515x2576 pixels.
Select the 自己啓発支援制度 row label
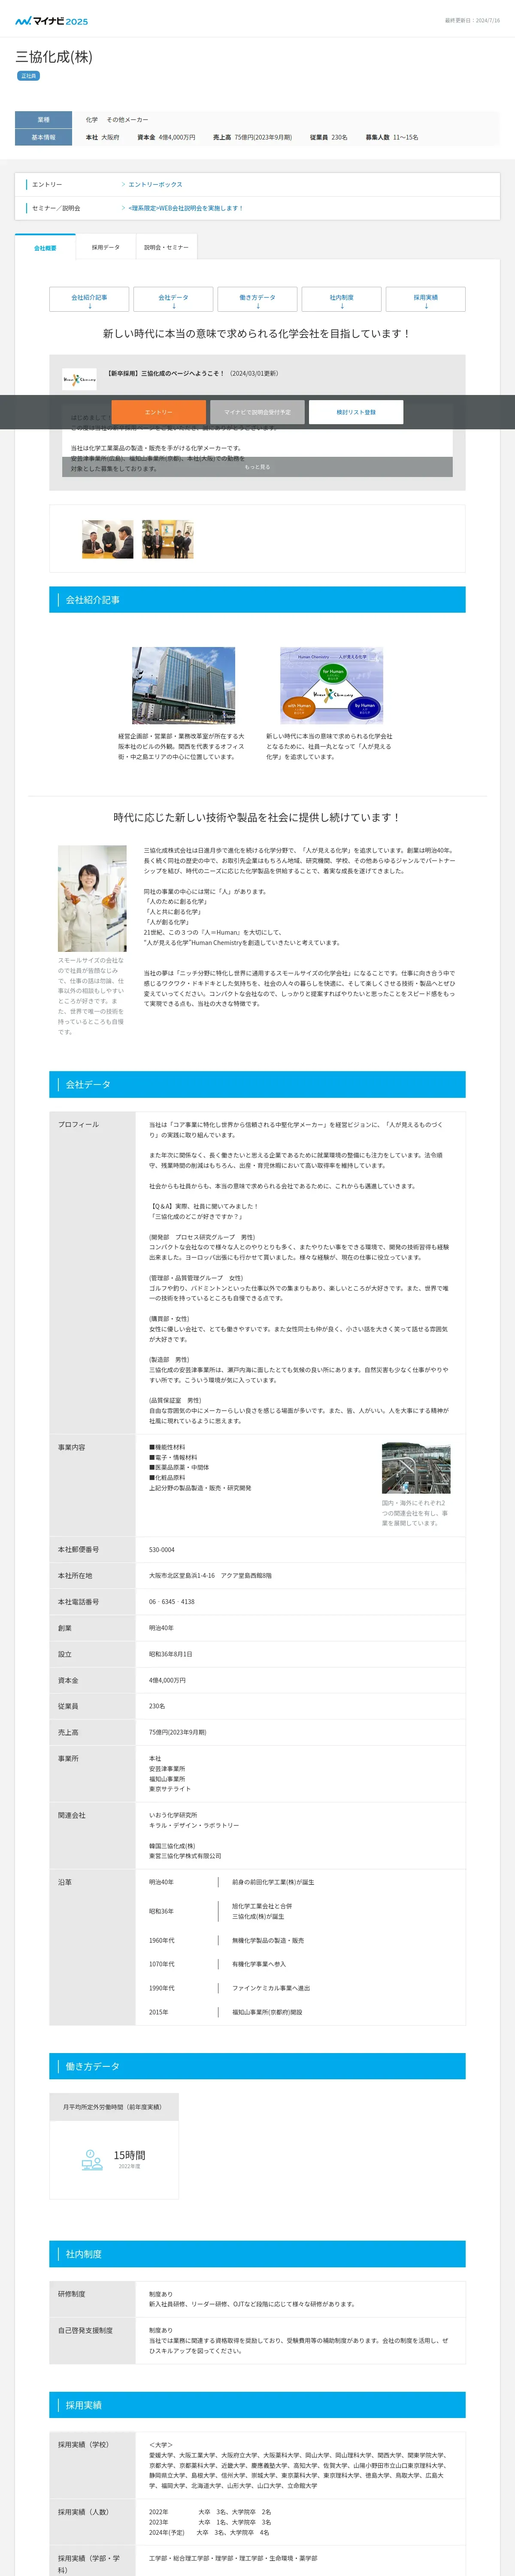(85, 2330)
